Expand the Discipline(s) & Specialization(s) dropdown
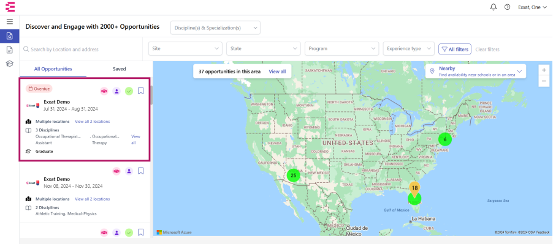This screenshot has width=553, height=244. tap(215, 28)
